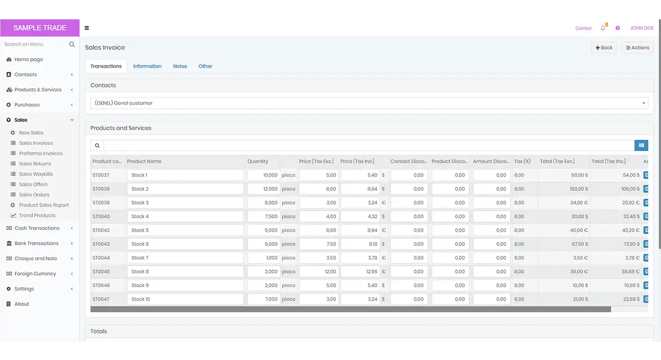Open the Genel customer contact dropdown
661x360 pixels.
(x=369, y=103)
